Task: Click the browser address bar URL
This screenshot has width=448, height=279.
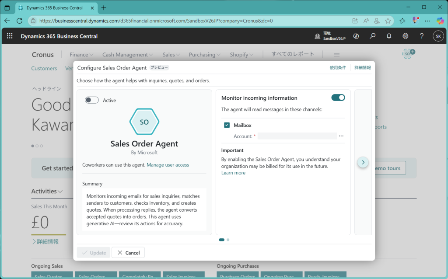Action: point(156,21)
